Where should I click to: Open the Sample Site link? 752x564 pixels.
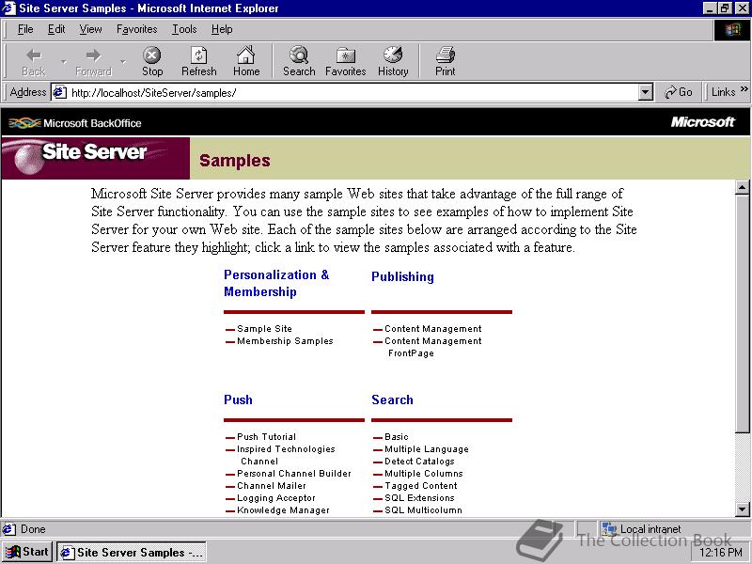pyautogui.click(x=264, y=328)
